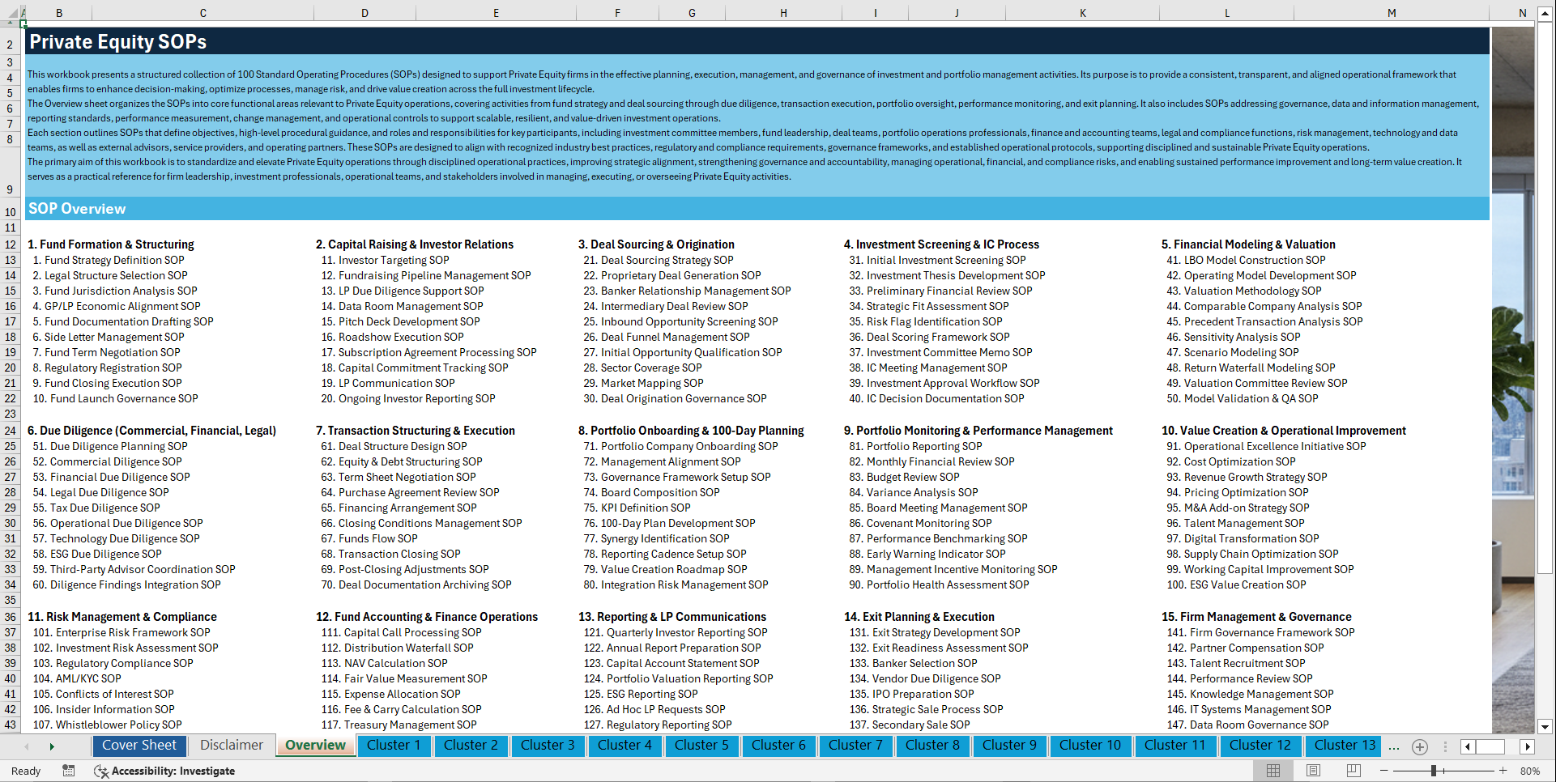
Task: Open the zoom level 80% dialog
Action: 1535,771
